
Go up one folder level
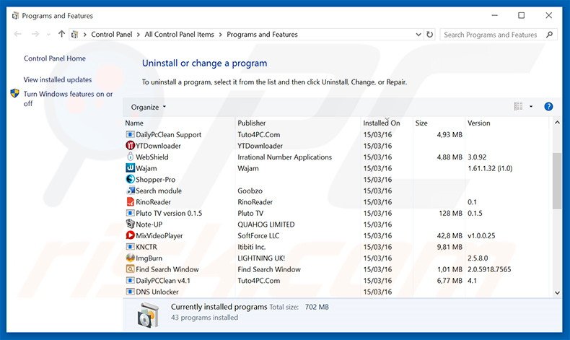(61, 34)
